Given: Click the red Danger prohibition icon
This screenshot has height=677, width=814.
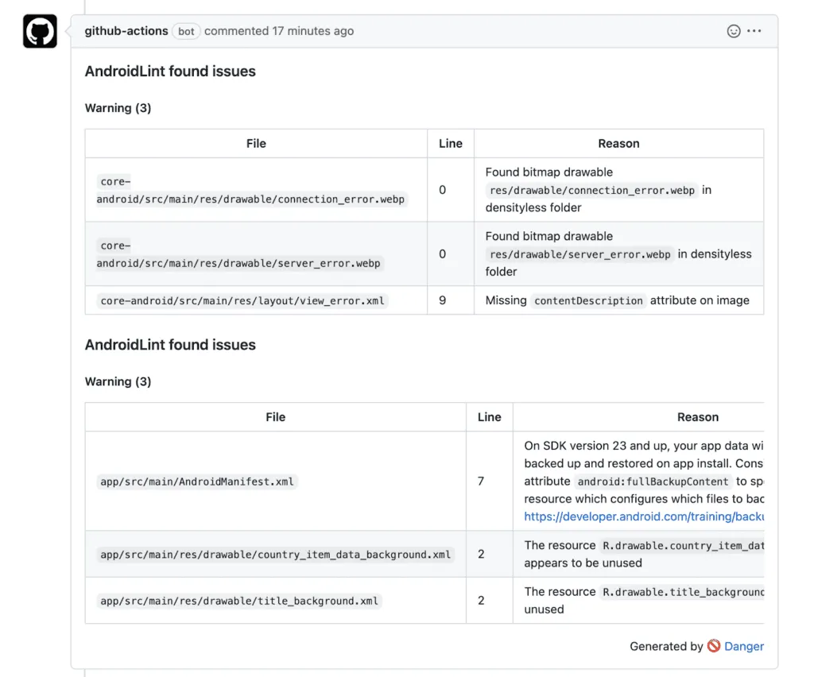Looking at the screenshot, I should [x=714, y=646].
